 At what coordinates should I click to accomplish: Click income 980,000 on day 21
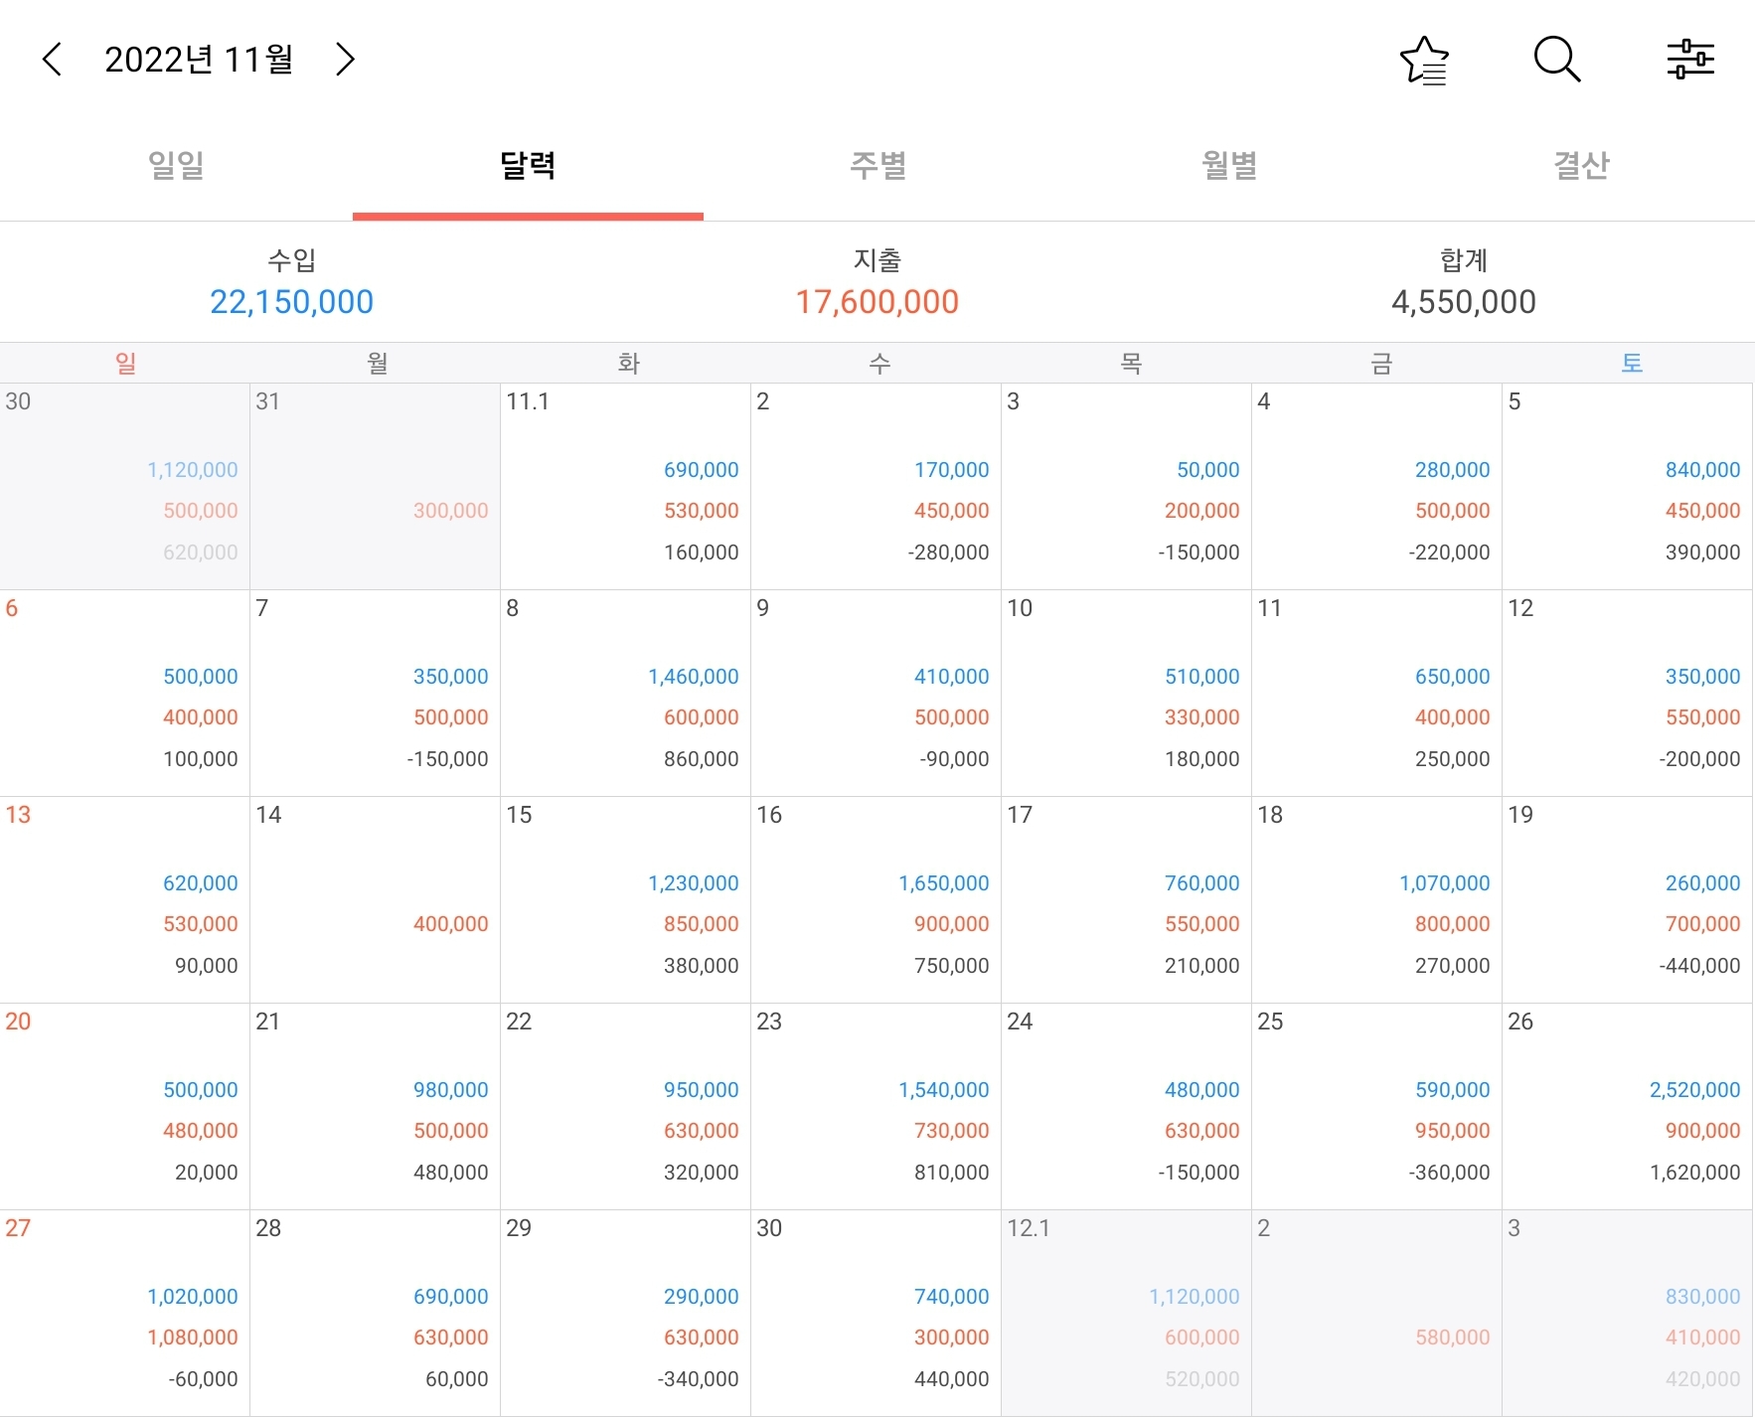coord(451,1090)
